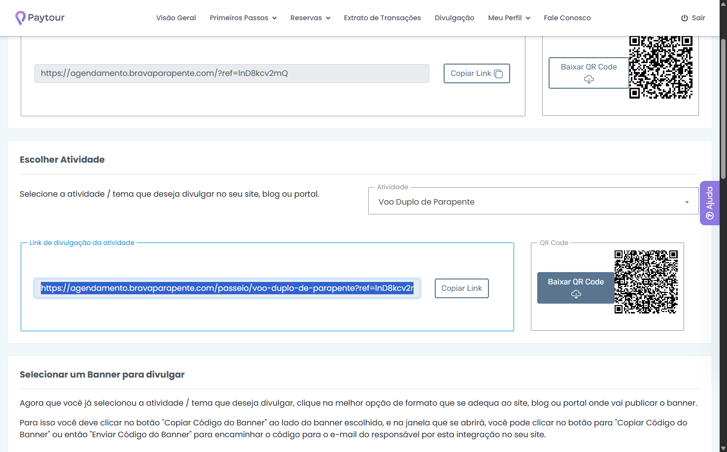Click the help icon on the Ajuda tab
The width and height of the screenshot is (727, 452).
click(710, 216)
